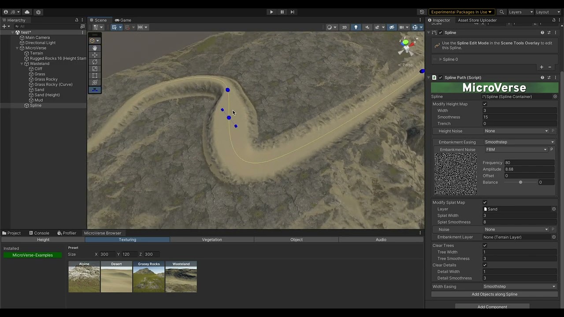Viewport: 564px width, 317px height.
Task: Uncheck Modify Splat Map
Action: (x=485, y=203)
